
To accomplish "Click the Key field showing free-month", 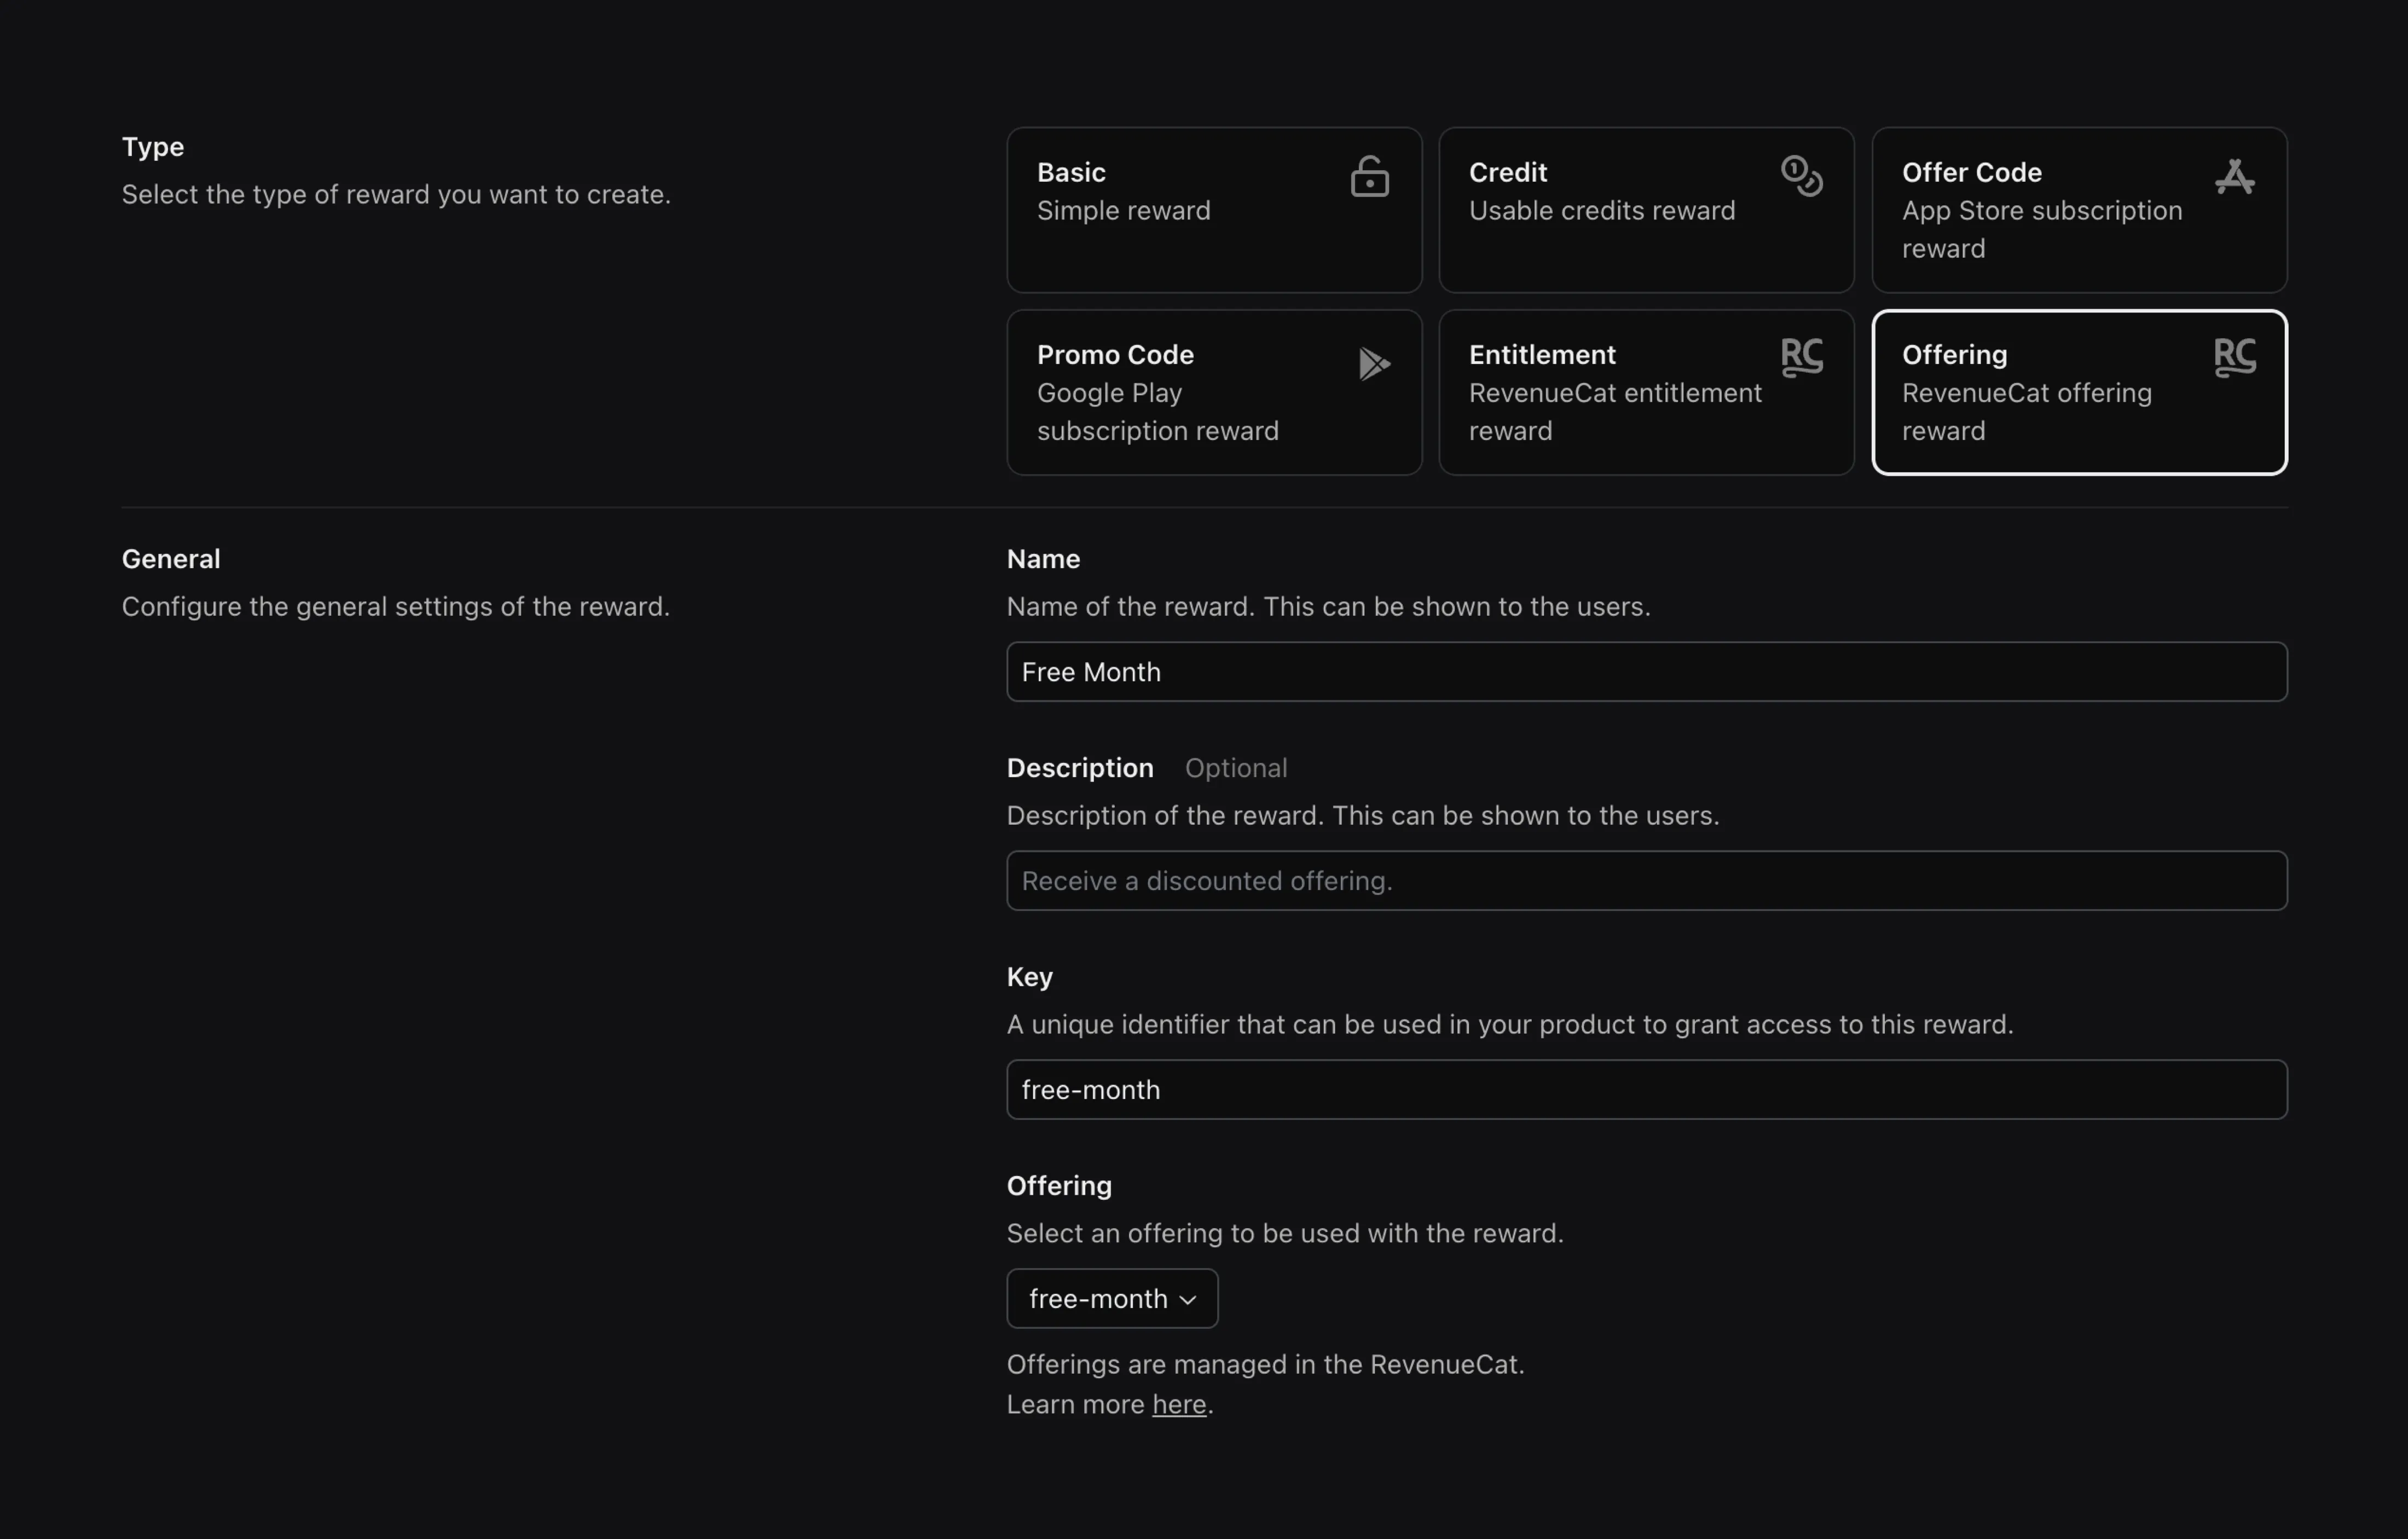I will [1646, 1089].
